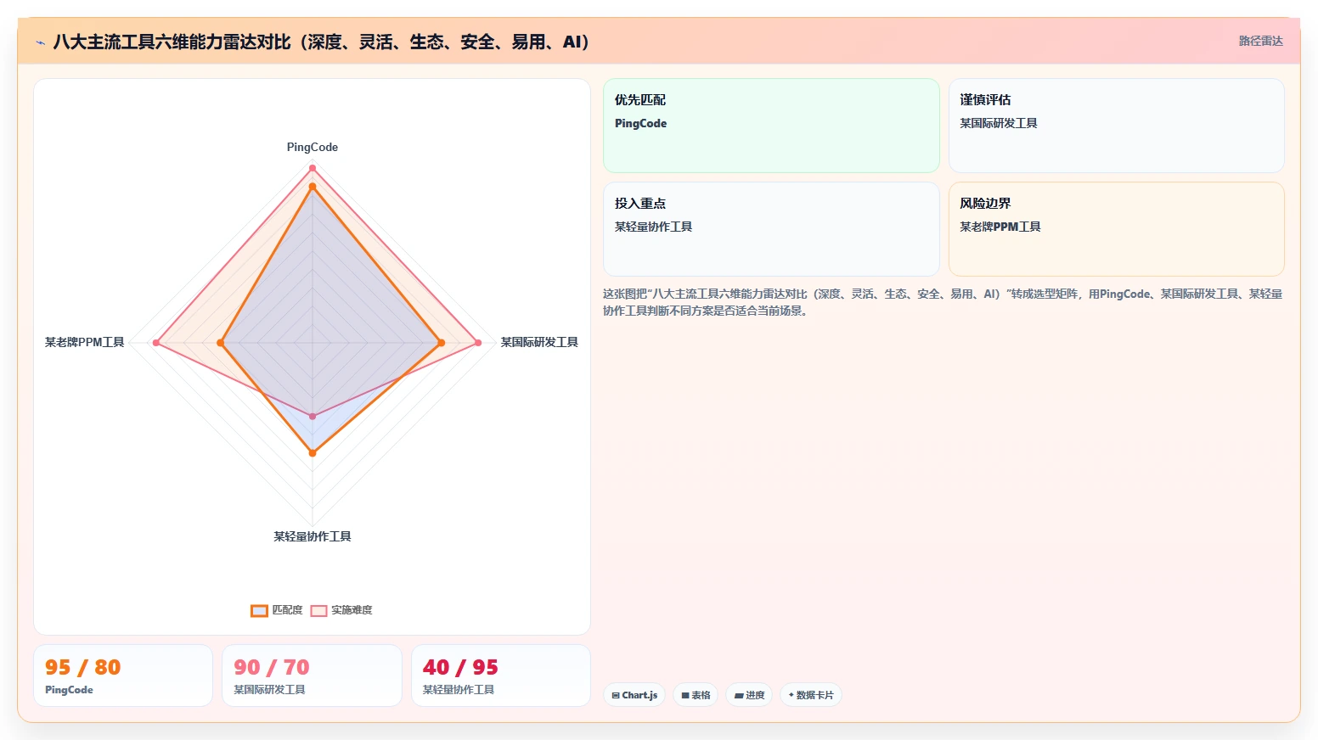Click the orange point on 某国际研发工具 axis

(x=441, y=343)
